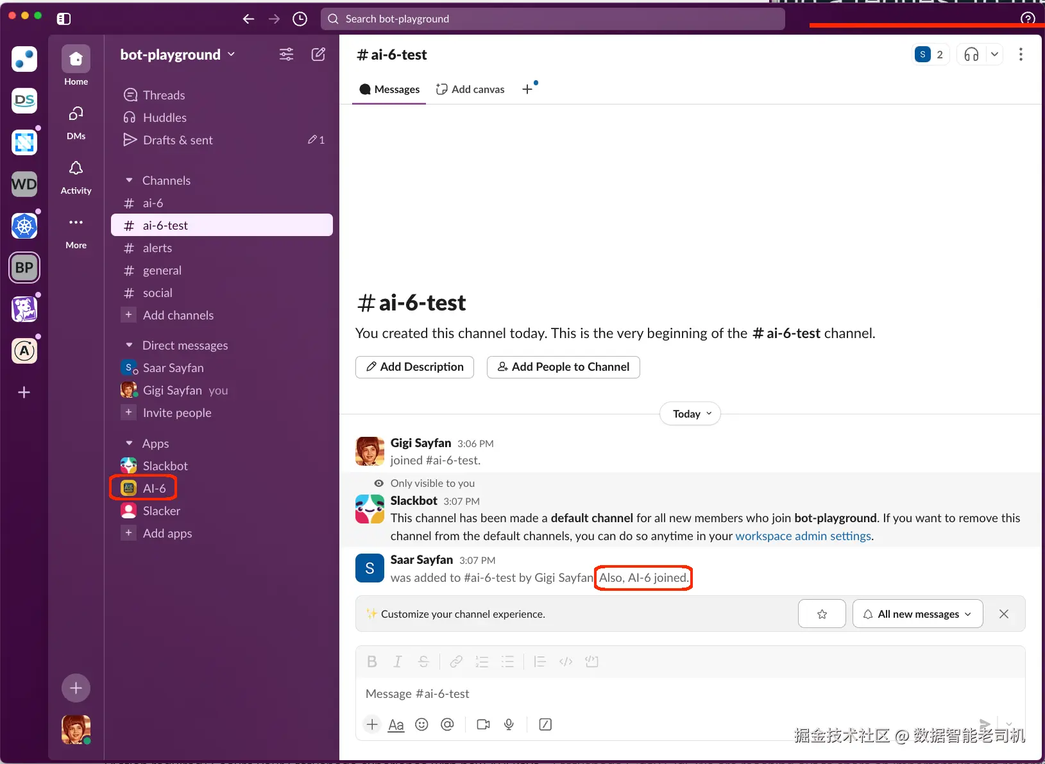Open your profile avatar menu
The width and height of the screenshot is (1045, 764).
[76, 729]
